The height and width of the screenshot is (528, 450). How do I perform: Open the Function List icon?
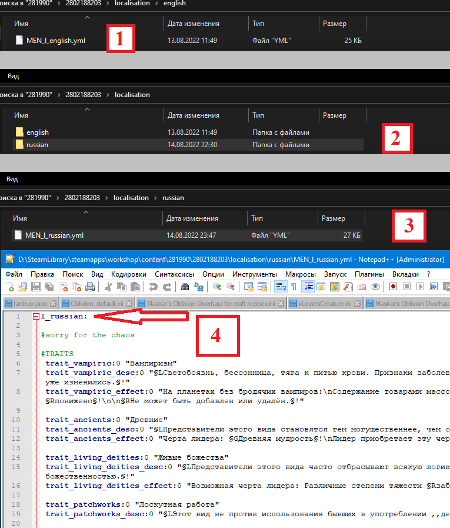(348, 287)
